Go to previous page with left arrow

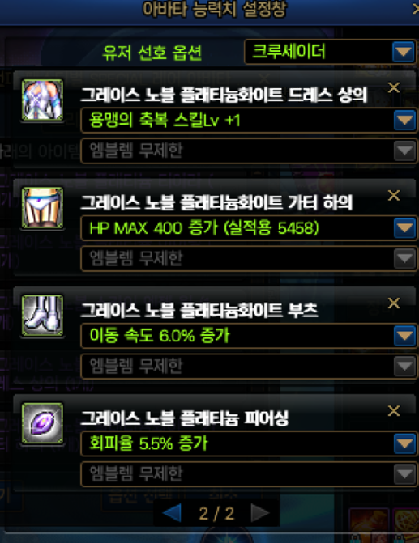tap(172, 513)
